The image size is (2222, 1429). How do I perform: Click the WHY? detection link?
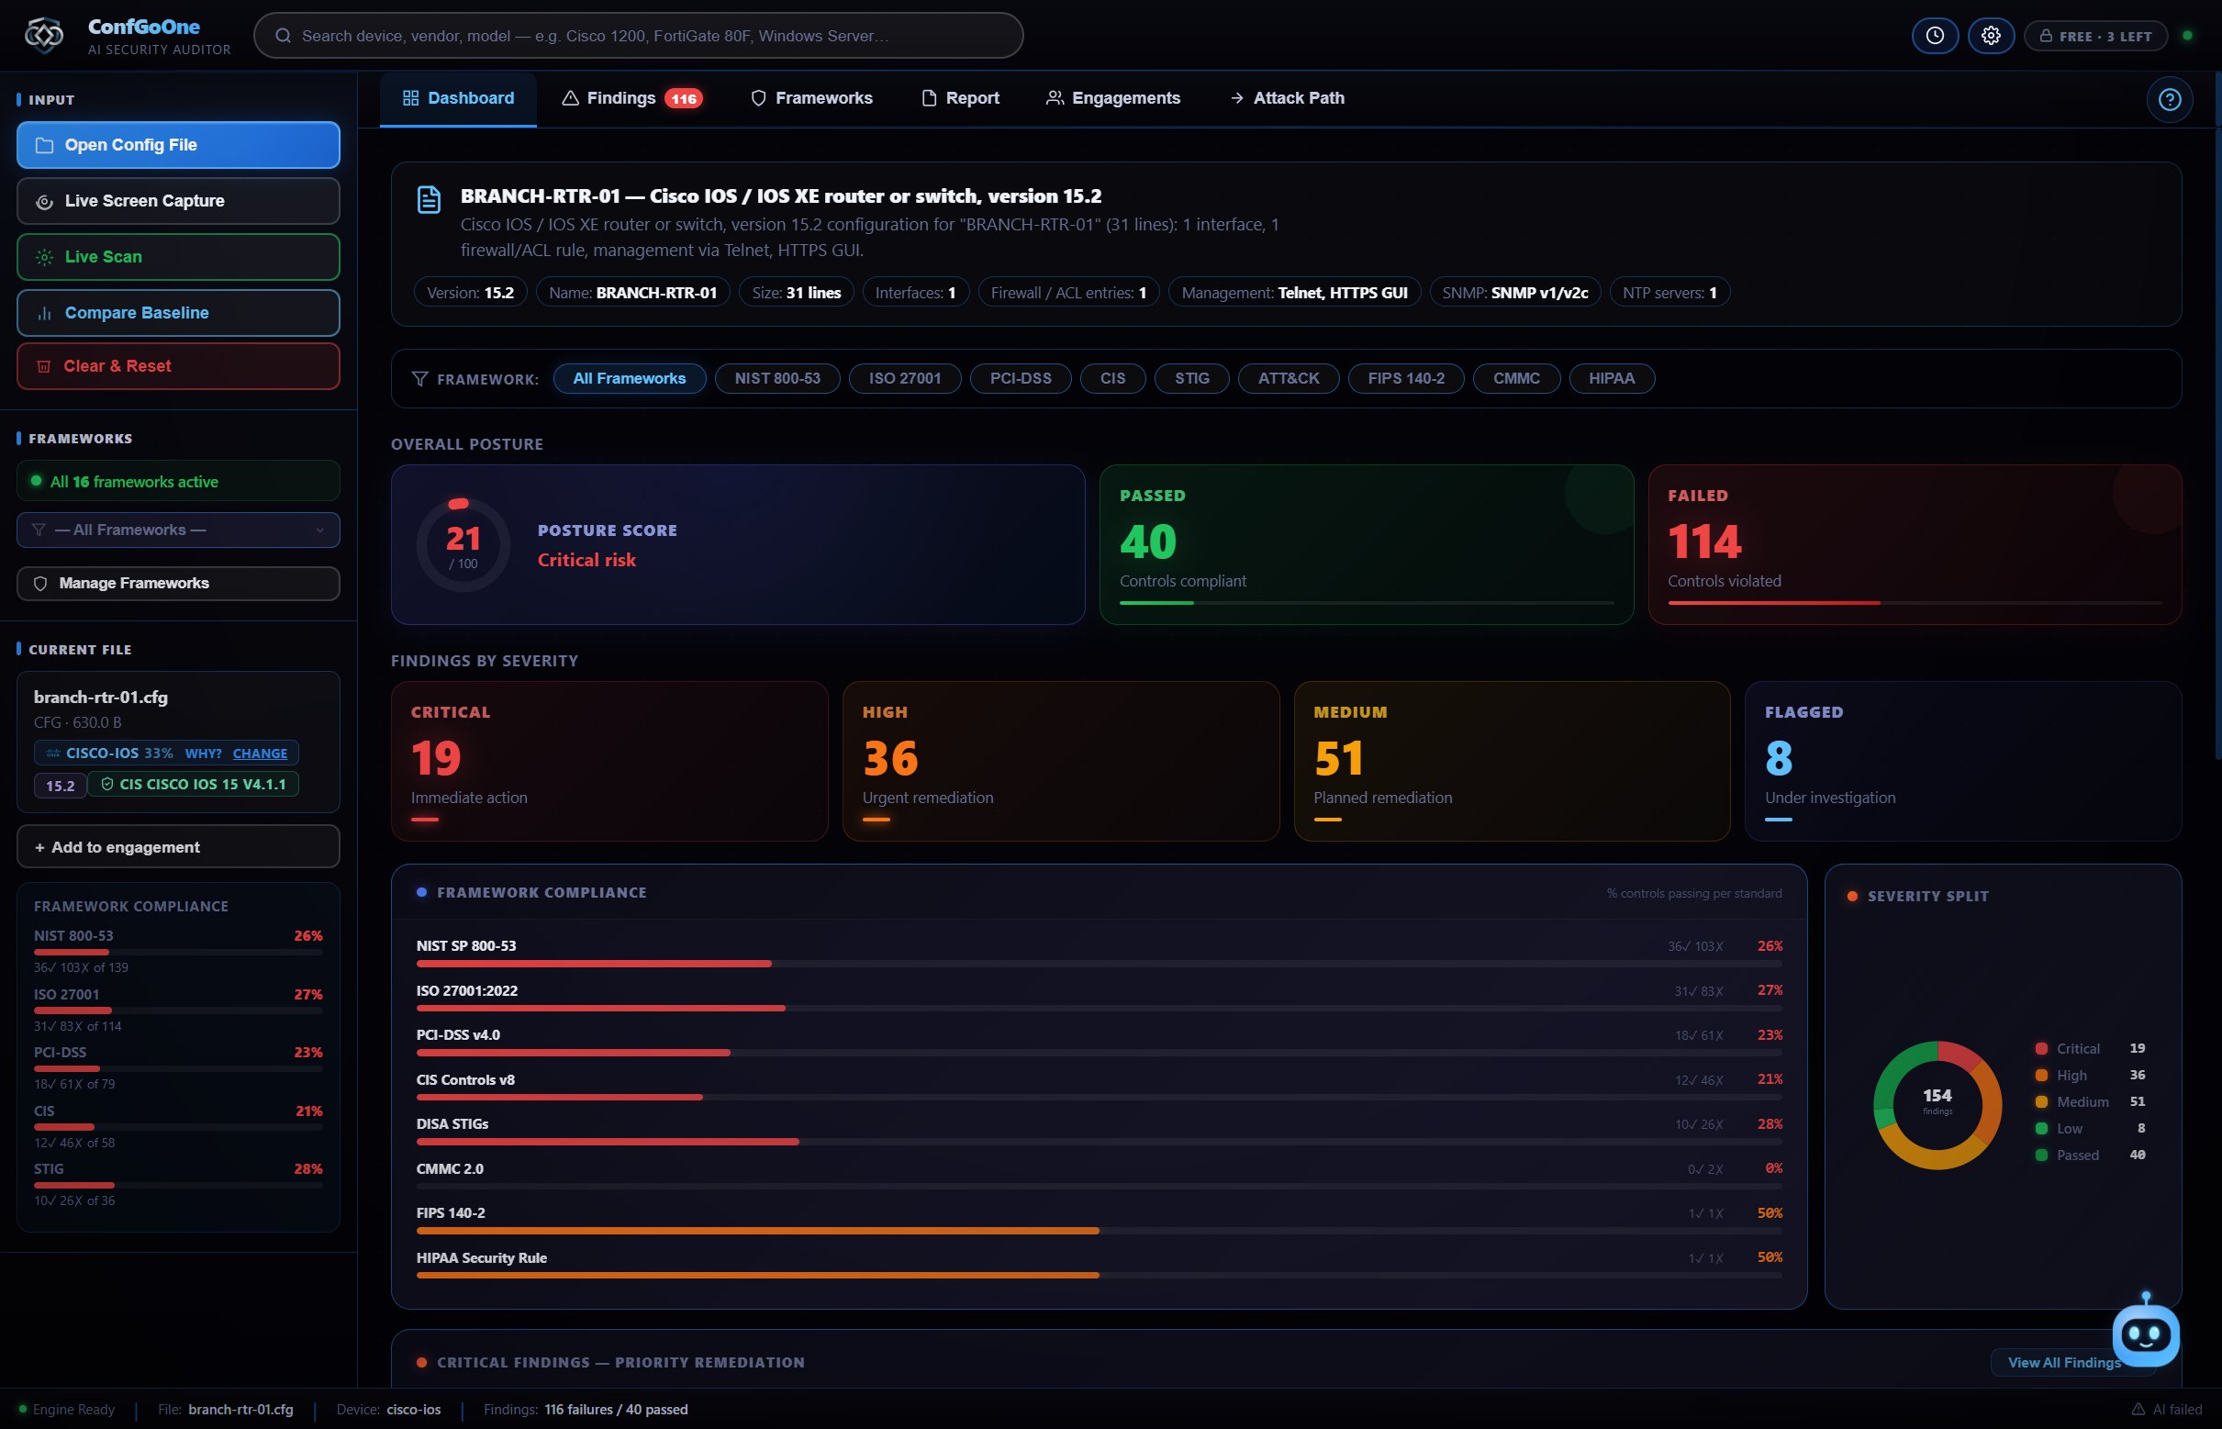(203, 754)
